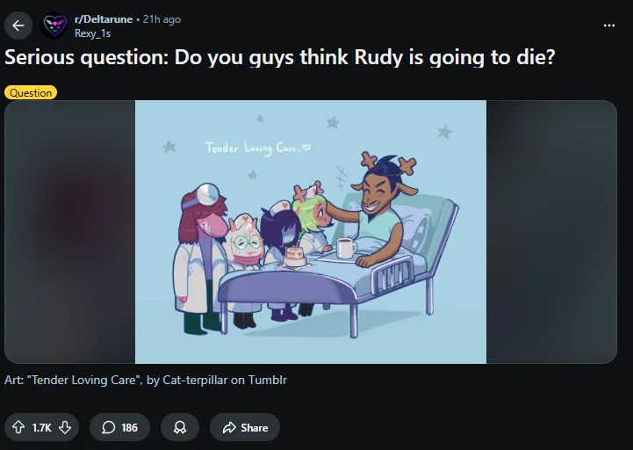Click the left blurred image margin
633x450 pixels.
pyautogui.click(x=69, y=232)
